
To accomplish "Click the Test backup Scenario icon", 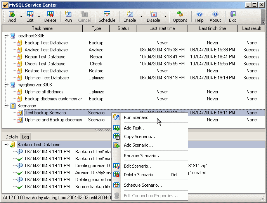I will click(20, 113).
